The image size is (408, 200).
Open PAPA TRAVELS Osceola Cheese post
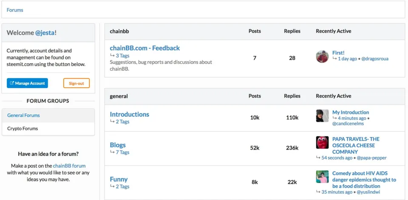[356, 145]
